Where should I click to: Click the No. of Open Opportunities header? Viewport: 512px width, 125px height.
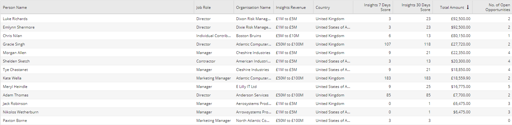click(x=498, y=7)
